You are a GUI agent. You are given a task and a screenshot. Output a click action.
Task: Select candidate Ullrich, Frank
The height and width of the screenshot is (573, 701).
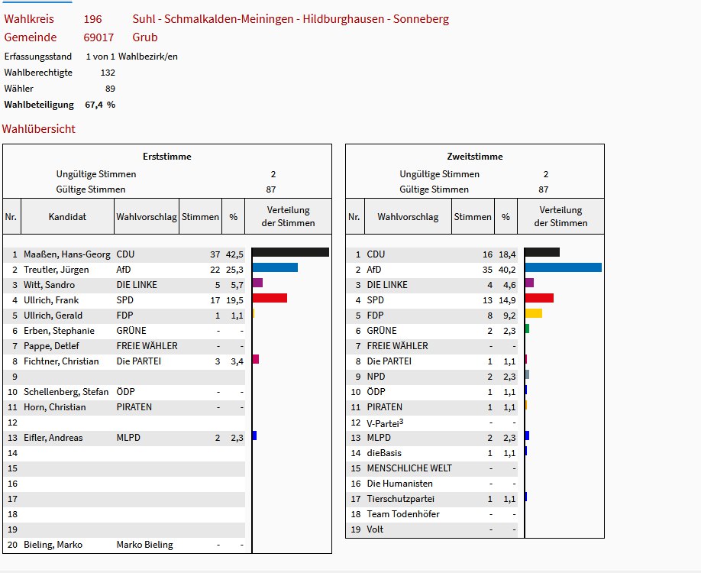tap(51, 300)
